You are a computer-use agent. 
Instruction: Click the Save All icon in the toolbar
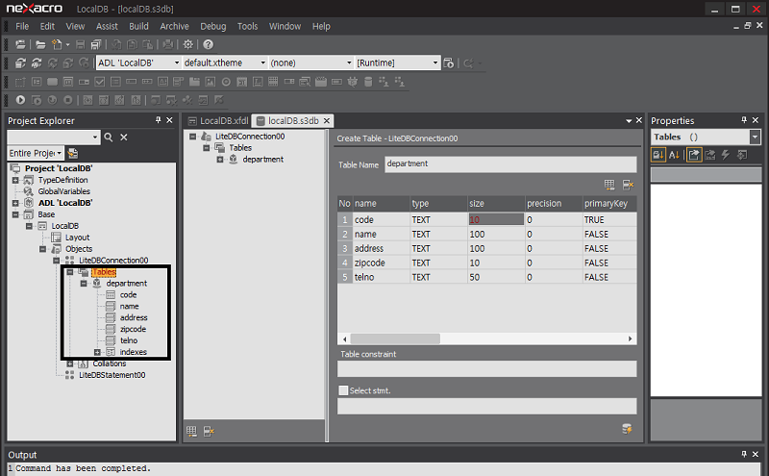(96, 44)
